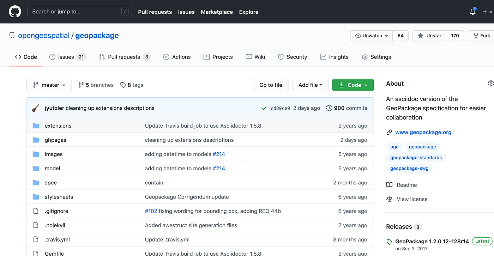Image resolution: width=494 pixels, height=256 pixels.
Task: Click the Go to file button
Action: coord(271,85)
